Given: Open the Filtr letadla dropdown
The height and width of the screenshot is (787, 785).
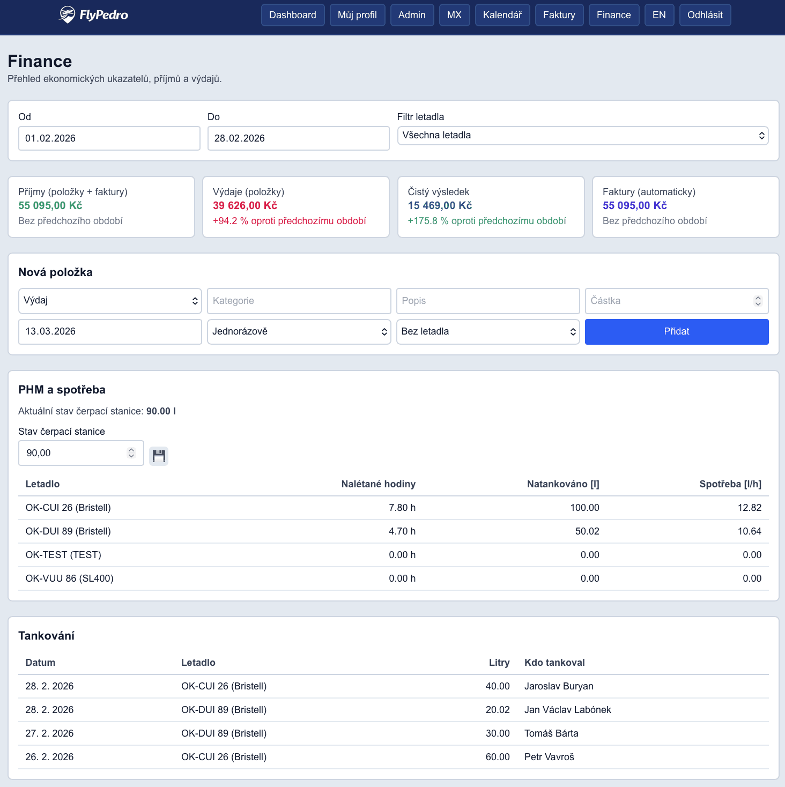Looking at the screenshot, I should pos(582,136).
